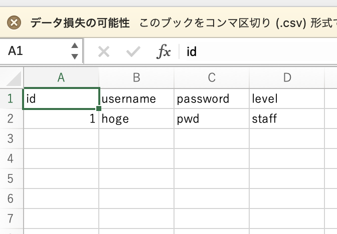
Task: Select column A header
Action: 61,77
